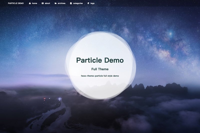
Task: Click the Full Theme subtitle
Action: click(100, 69)
